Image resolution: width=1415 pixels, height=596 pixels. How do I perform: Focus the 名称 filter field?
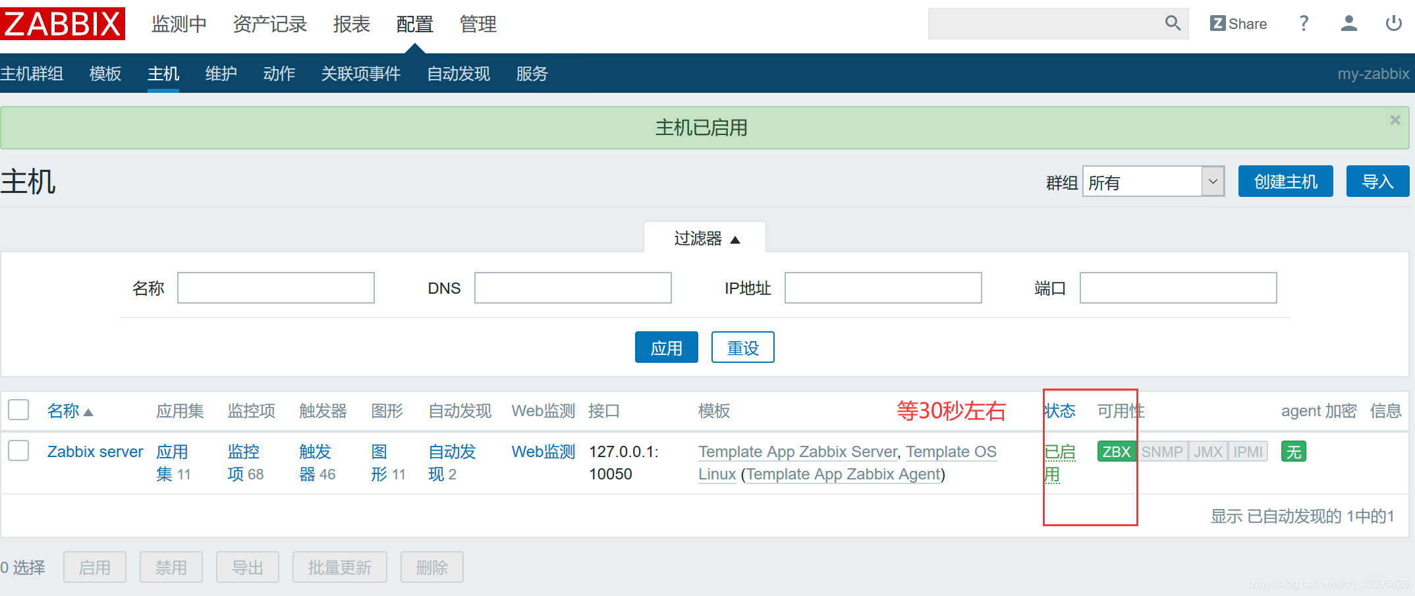click(x=276, y=288)
